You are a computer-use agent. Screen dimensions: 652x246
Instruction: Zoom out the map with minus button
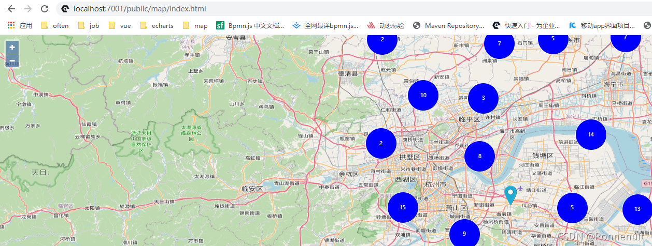pos(12,60)
